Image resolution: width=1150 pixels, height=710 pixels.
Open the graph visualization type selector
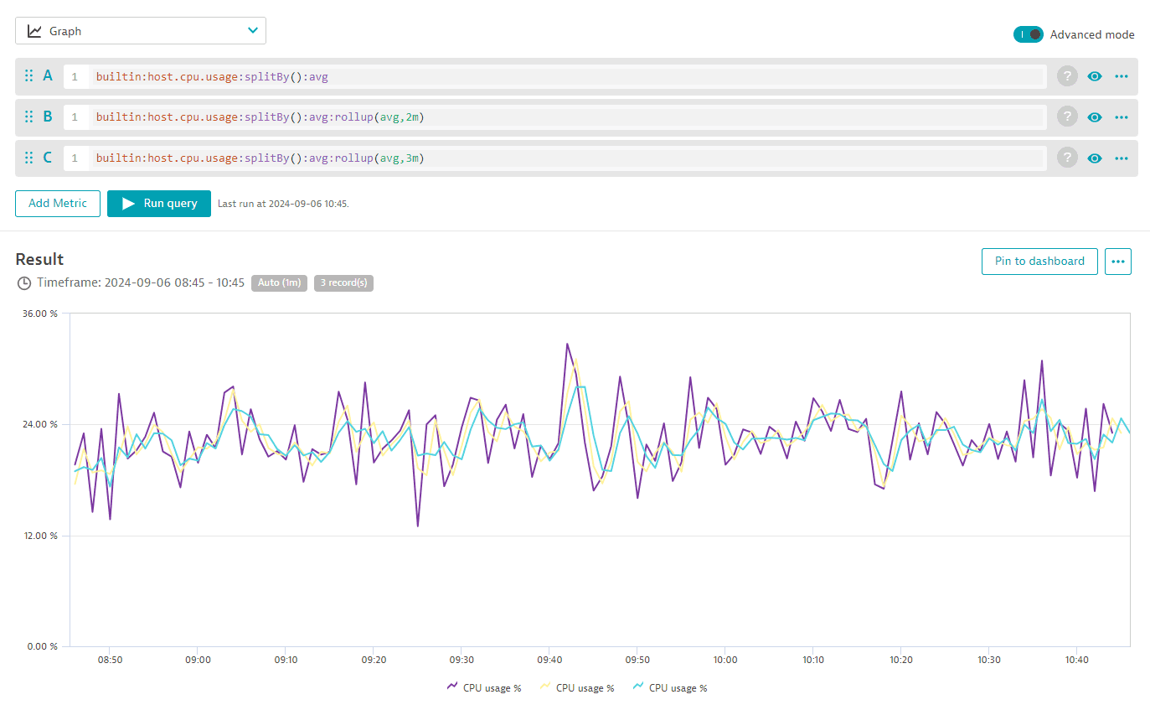140,30
